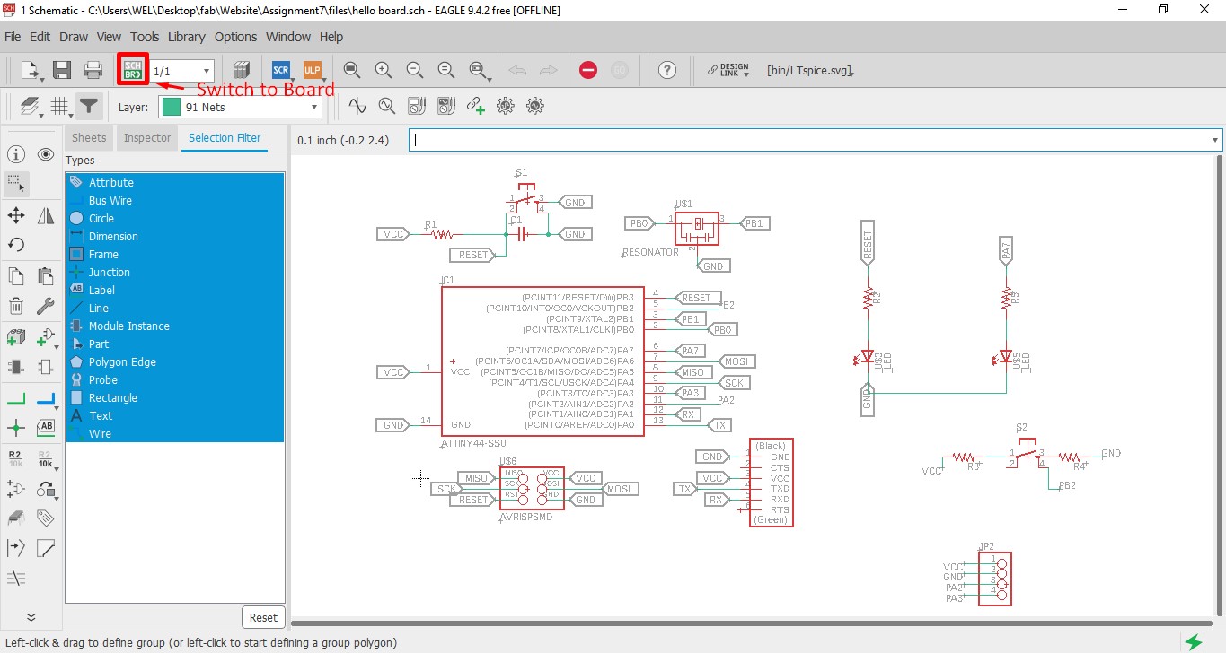Expand the command line history dropdown

[x=1215, y=140]
